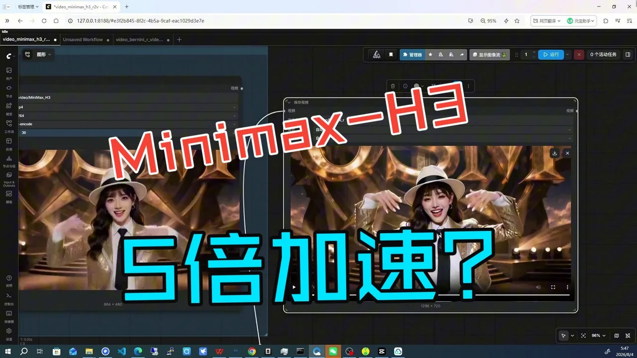Click the boat logo icon in top toolbar
Image resolution: width=637 pixels, height=358 pixels.
point(377,55)
